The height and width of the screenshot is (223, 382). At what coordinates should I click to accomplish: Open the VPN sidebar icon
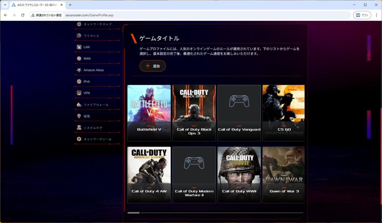[x=79, y=93]
